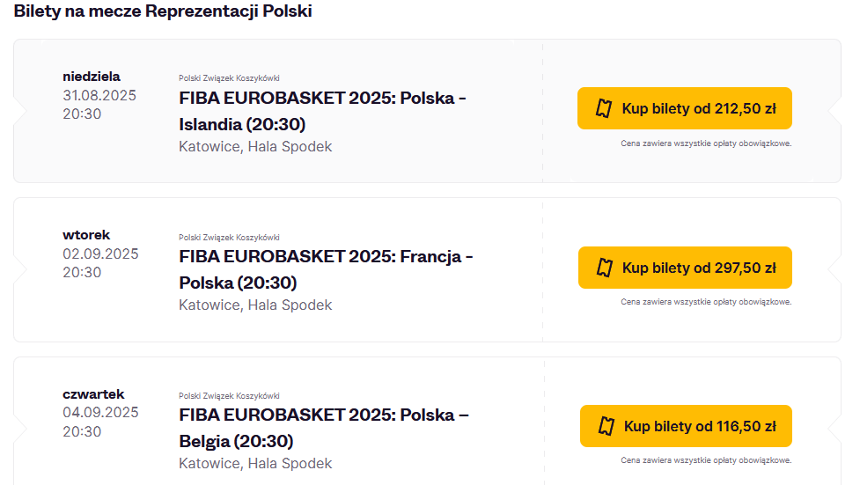Click Polski Związek Koszykówki label above Francja match
The image size is (860, 485).
229,238
